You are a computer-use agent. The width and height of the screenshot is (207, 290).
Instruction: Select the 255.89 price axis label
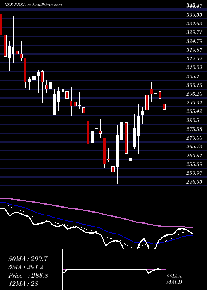tap(194, 164)
